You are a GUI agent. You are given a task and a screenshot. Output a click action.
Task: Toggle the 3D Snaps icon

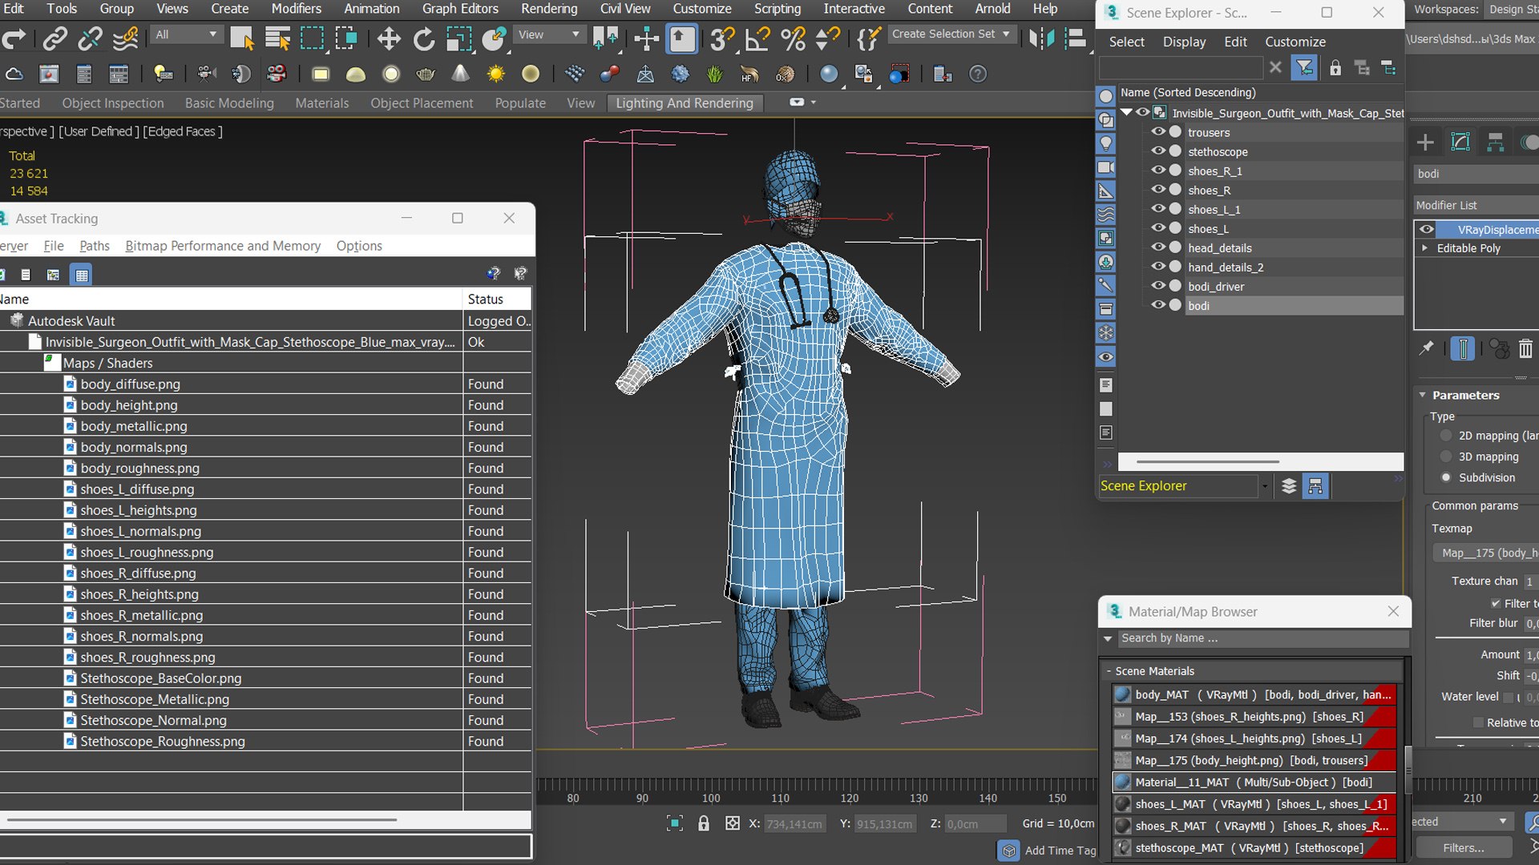(x=722, y=38)
